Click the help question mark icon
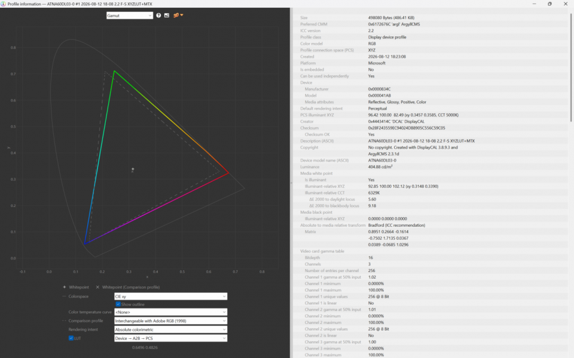The image size is (574, 358). click(158, 16)
